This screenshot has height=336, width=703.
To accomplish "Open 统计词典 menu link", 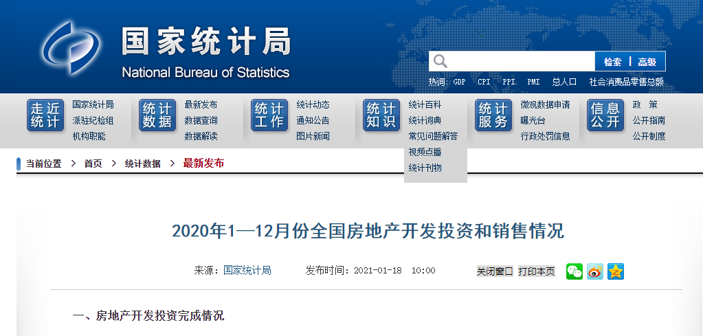I will pyautogui.click(x=425, y=120).
